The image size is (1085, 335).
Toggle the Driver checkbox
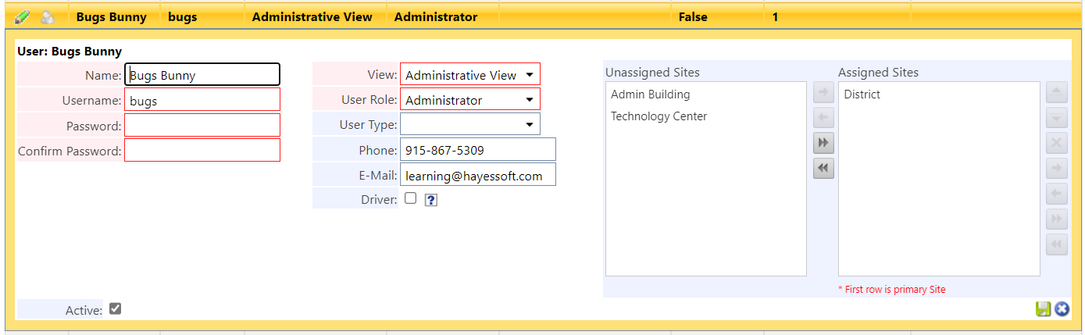click(x=411, y=198)
